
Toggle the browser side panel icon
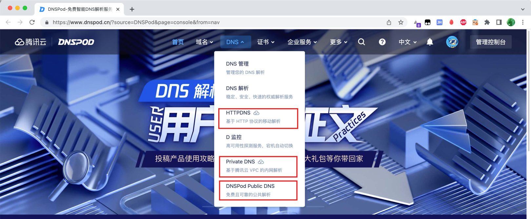[x=499, y=22]
